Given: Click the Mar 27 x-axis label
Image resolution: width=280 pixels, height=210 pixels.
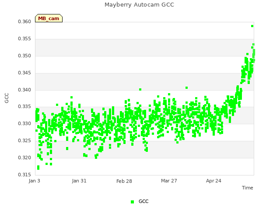Looking at the screenshot, I should click(x=169, y=181).
